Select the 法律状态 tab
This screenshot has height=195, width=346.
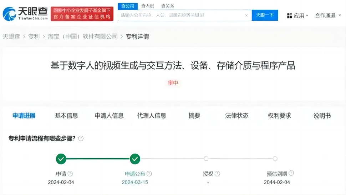click(x=237, y=115)
